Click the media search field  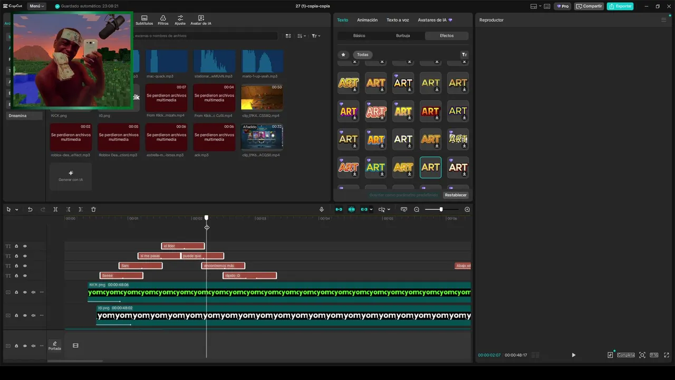click(206, 36)
